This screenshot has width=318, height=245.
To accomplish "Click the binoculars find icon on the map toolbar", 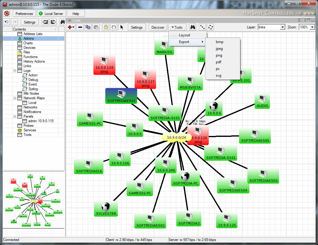I will [x=192, y=27].
